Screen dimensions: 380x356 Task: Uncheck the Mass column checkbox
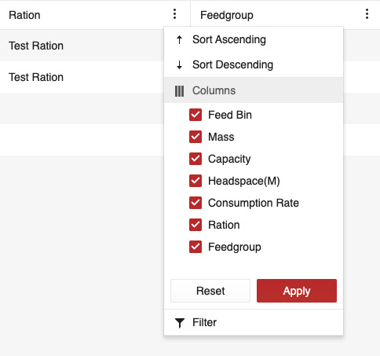point(195,137)
